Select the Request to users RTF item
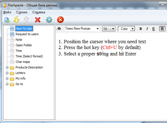Screen dimensions: 167x123 (x=27, y=34)
